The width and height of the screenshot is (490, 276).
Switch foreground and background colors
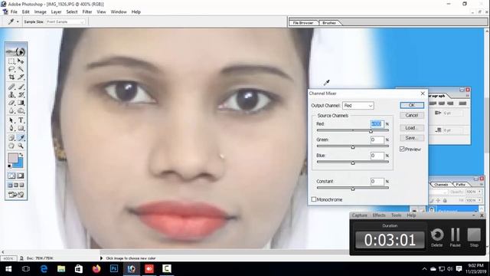point(21,155)
